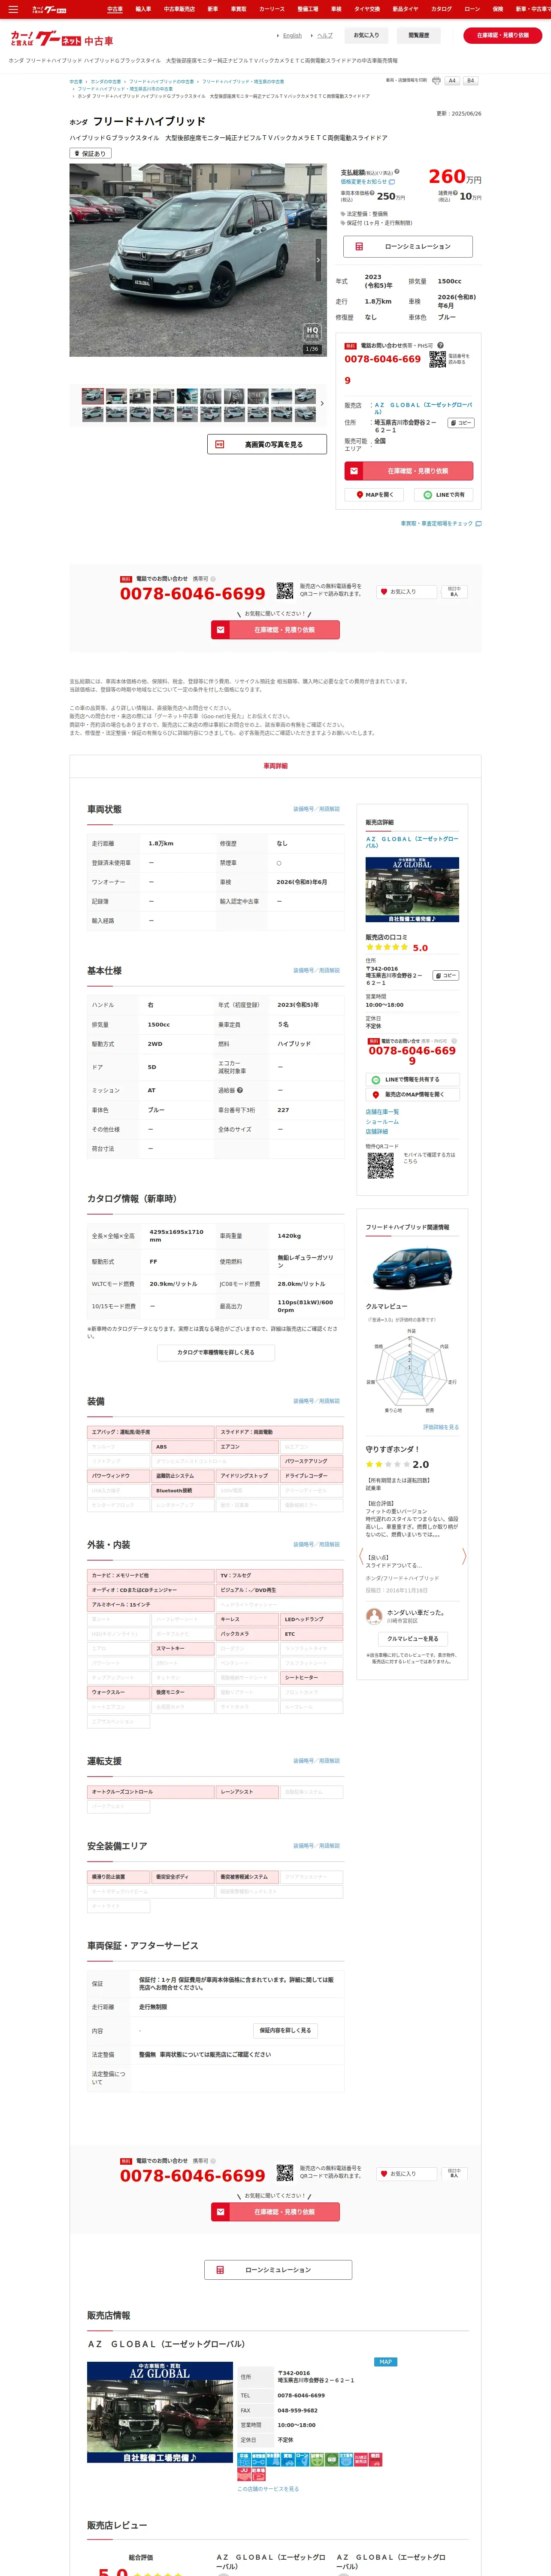Open ローンシミュレーション below lower phone banner

[278, 2270]
